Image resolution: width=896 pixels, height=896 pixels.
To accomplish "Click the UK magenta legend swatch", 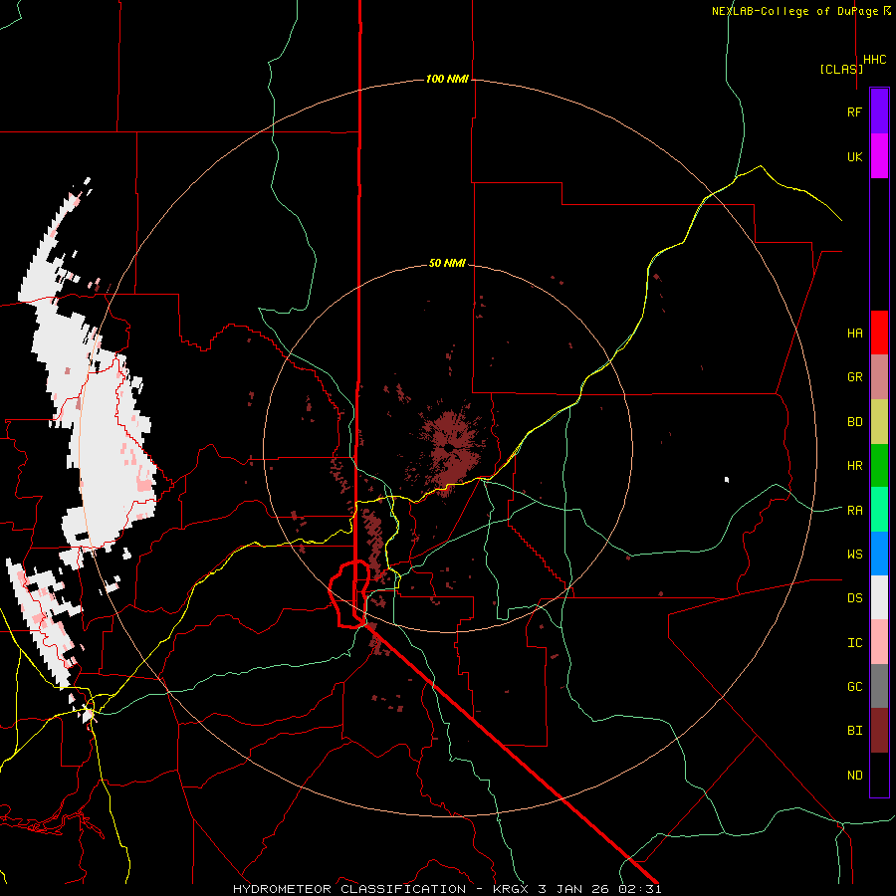I will click(879, 156).
